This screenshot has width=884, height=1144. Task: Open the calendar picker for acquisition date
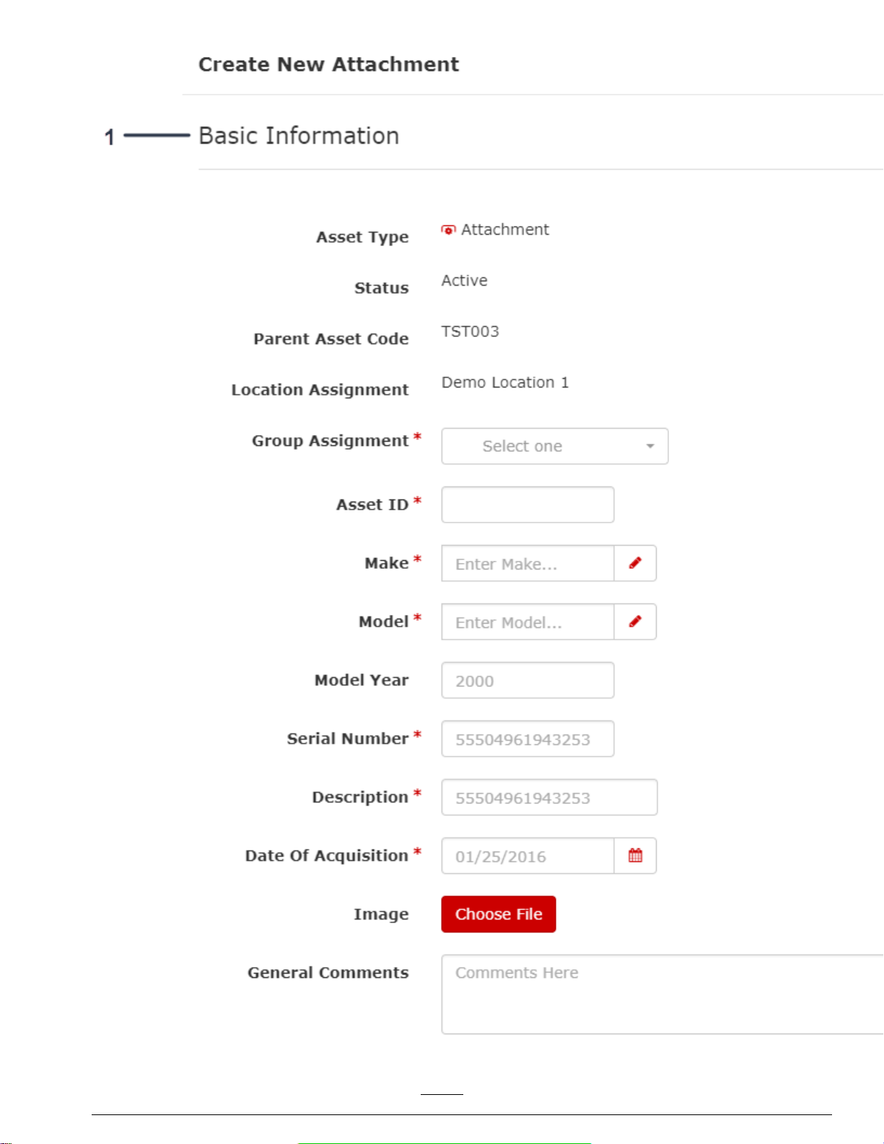[x=635, y=855]
